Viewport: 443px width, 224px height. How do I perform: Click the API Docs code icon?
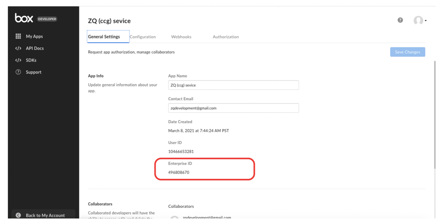point(18,48)
